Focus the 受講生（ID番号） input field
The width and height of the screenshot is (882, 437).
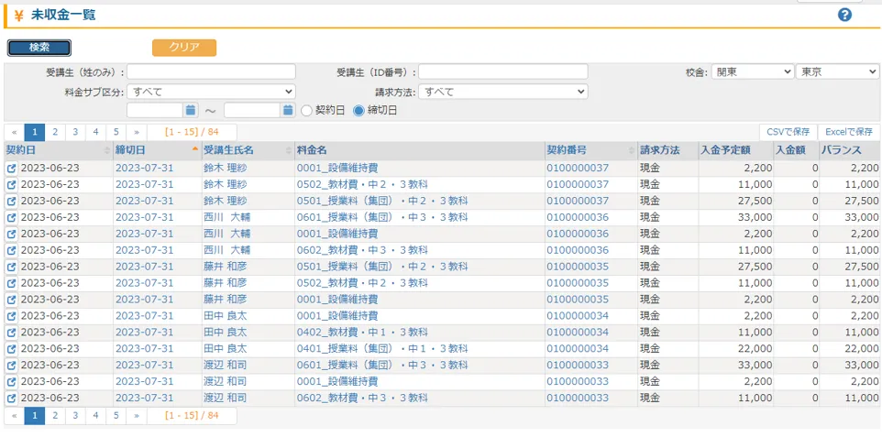point(502,72)
